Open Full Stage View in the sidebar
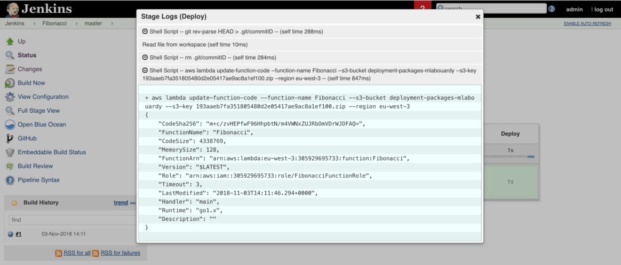Screen dimensions: 621x265 (39, 111)
